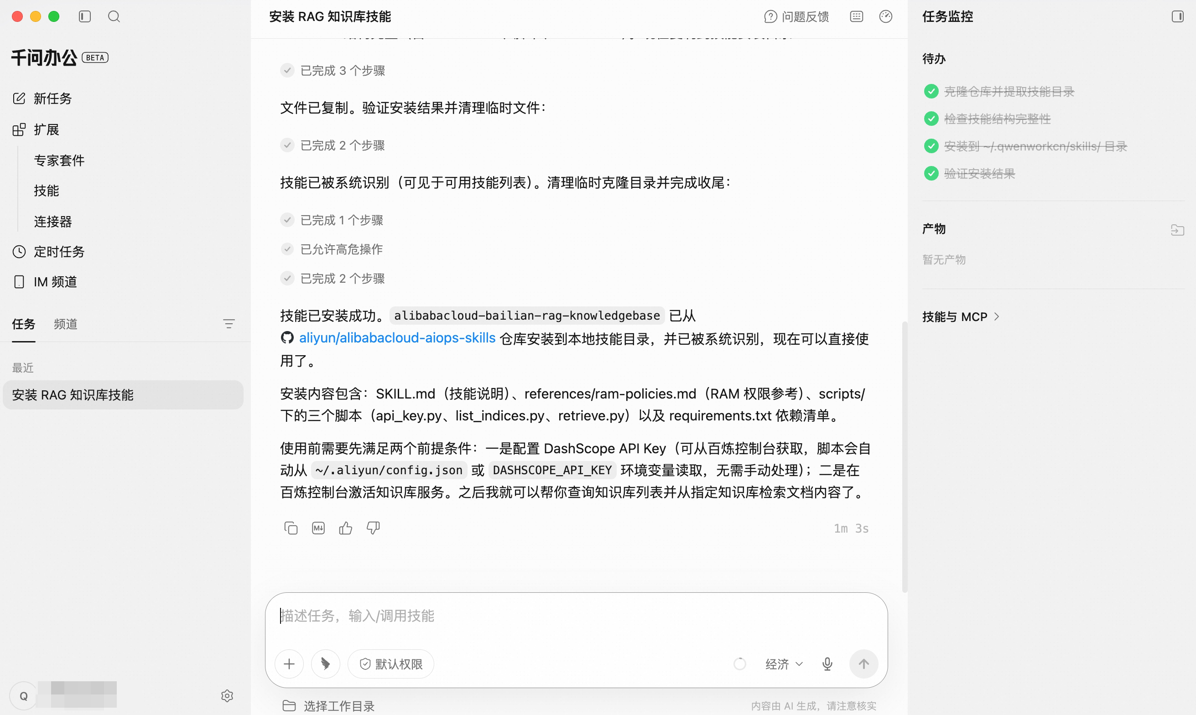This screenshot has height=715, width=1196.
Task: Switch to the 频道 tab
Action: pyautogui.click(x=66, y=324)
